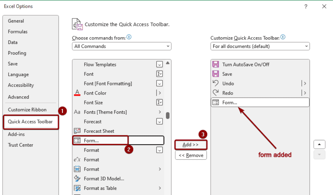Click the help question mark in the title bar
Viewport: 333px width, 195px height.
[306, 6]
